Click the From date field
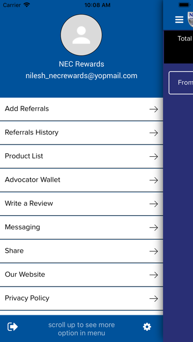This screenshot has width=193, height=342. 181,83
